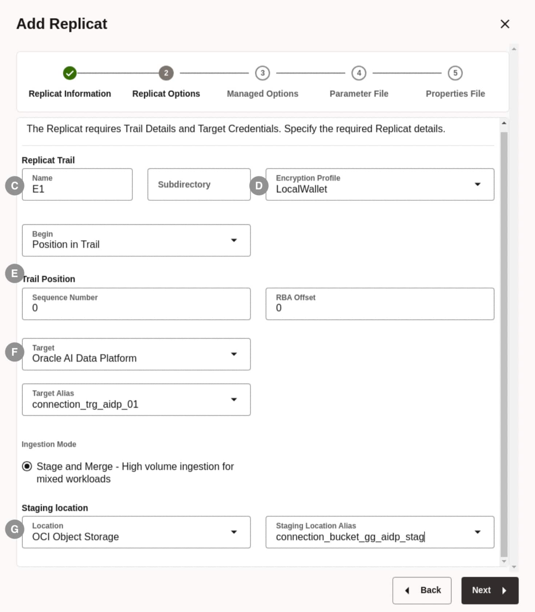Image resolution: width=535 pixels, height=612 pixels.
Task: Click the step 2 Replicat Options circle
Action: tap(166, 73)
